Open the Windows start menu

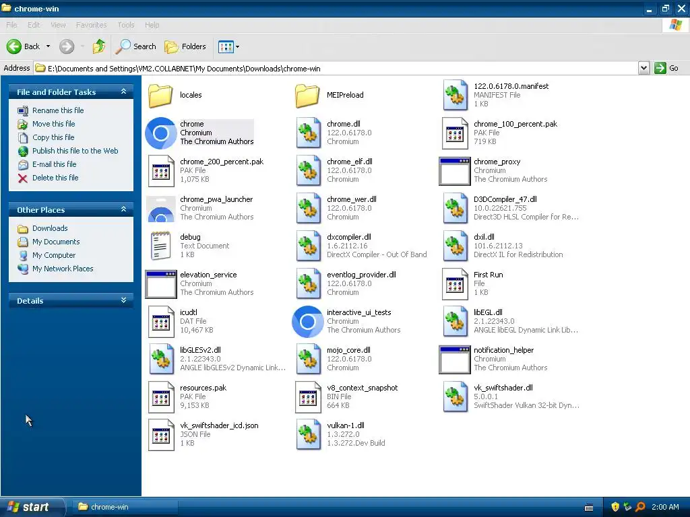(x=32, y=507)
